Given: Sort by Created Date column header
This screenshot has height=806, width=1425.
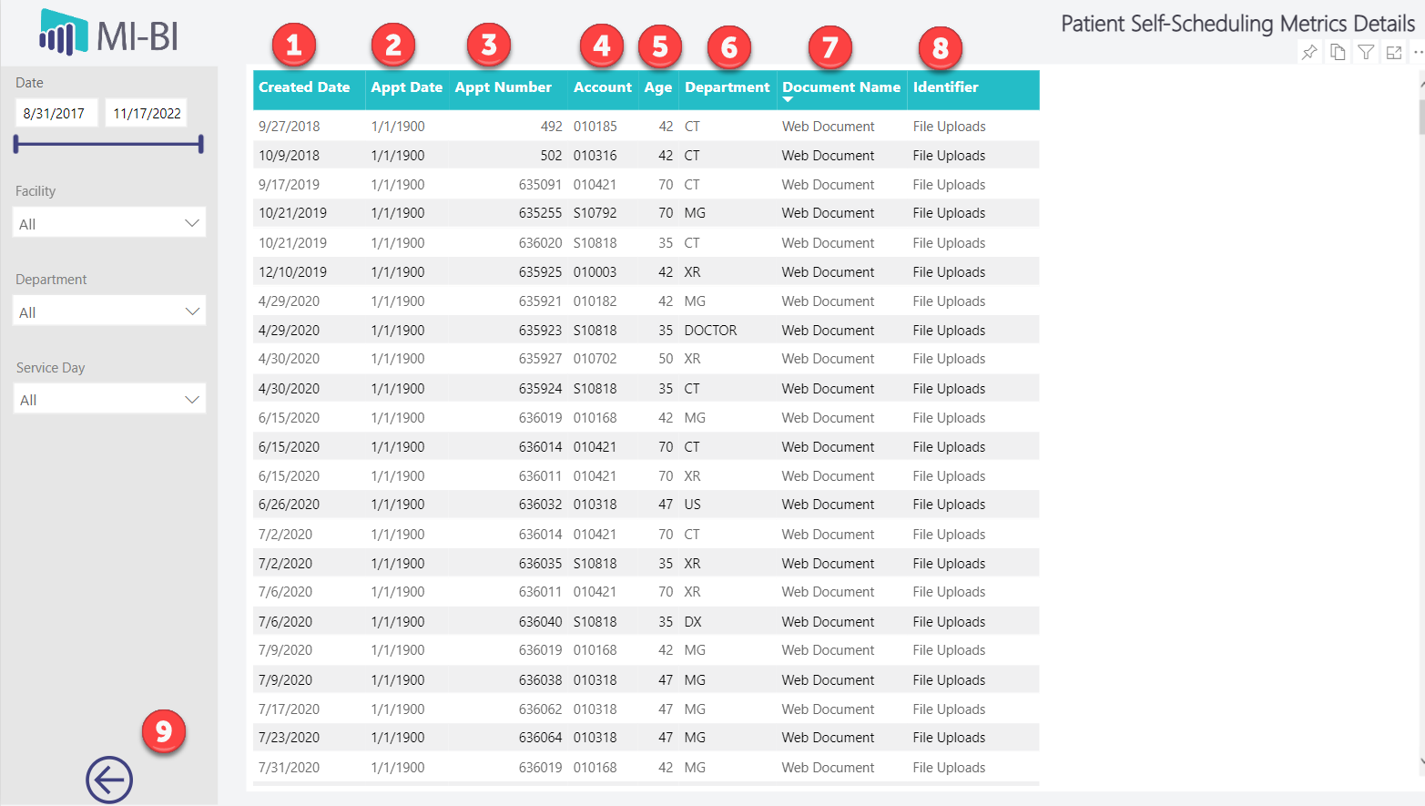Looking at the screenshot, I should tap(304, 87).
